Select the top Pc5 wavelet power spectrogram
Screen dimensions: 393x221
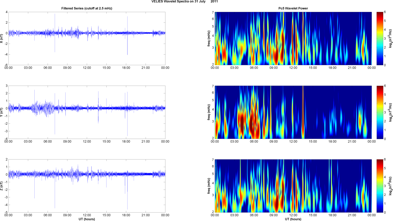[x=293, y=38]
